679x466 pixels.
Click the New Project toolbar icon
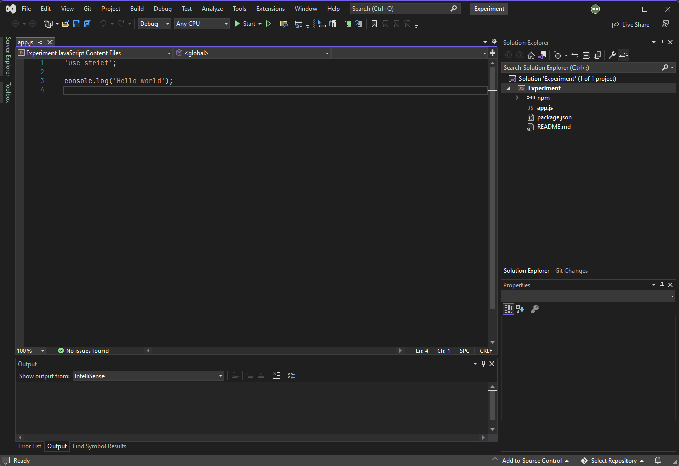48,24
